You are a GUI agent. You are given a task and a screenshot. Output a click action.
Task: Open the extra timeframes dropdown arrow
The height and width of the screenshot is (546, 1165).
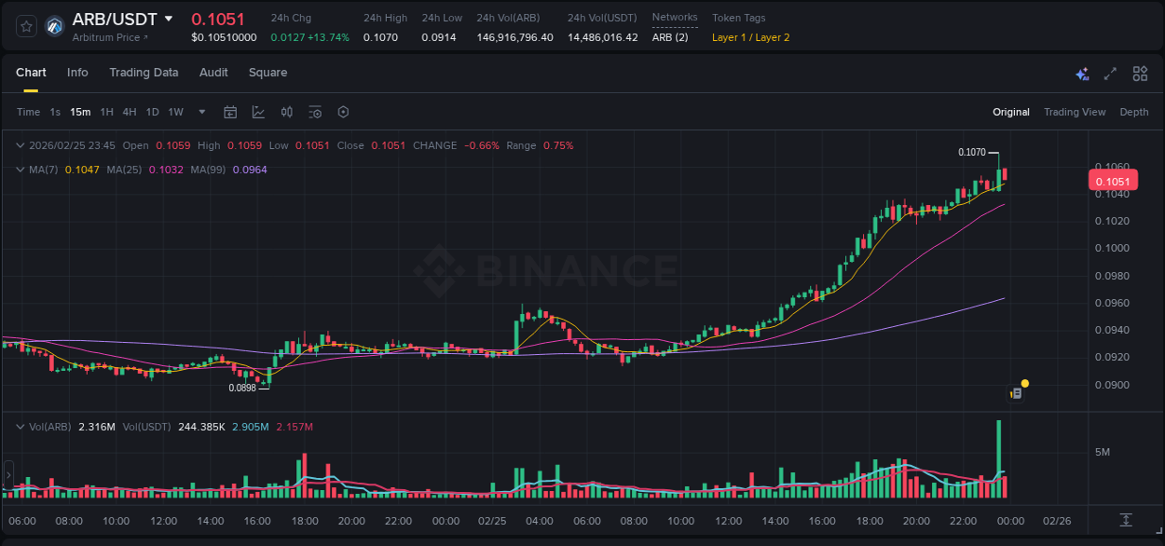pos(200,112)
